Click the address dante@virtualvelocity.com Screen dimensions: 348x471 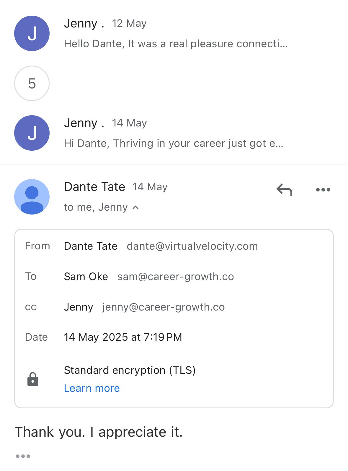192,246
